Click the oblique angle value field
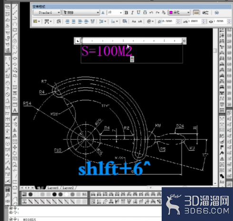The image size is (233, 221). tap(169, 21)
